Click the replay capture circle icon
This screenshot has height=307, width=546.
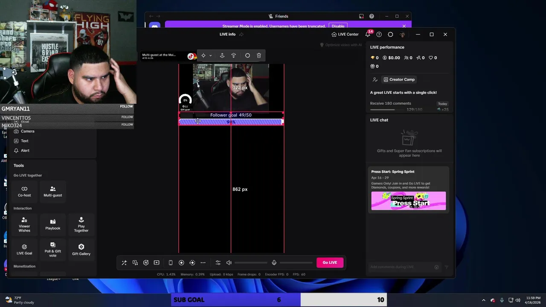192,263
